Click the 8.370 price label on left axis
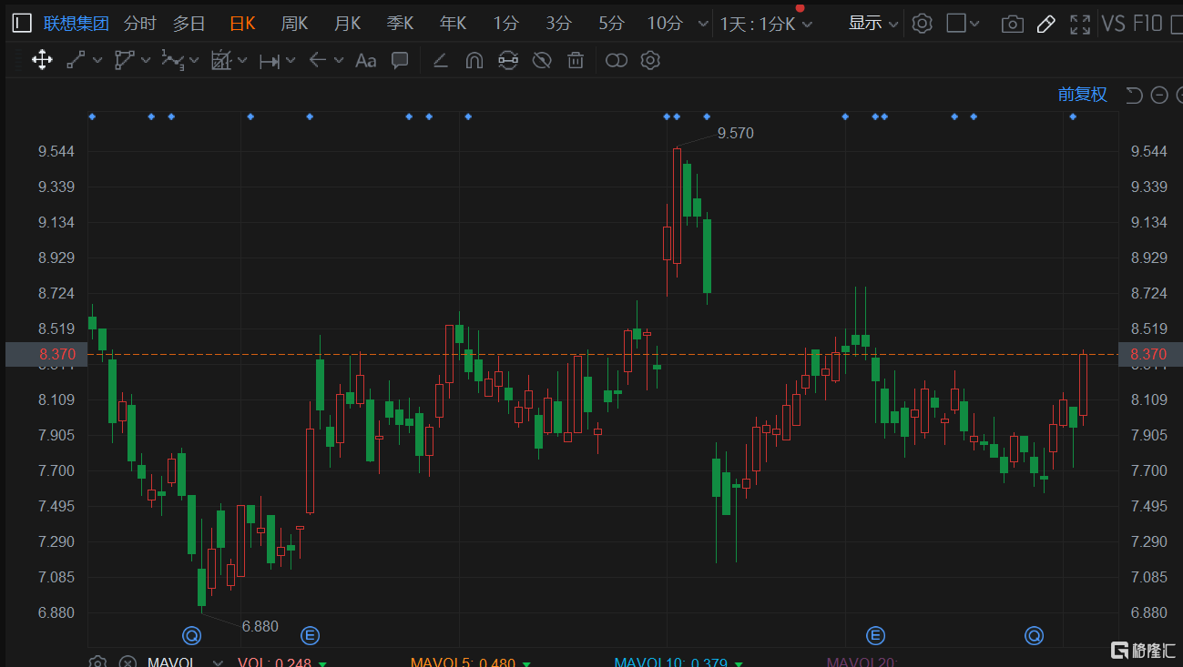The image size is (1183, 667). coord(56,354)
